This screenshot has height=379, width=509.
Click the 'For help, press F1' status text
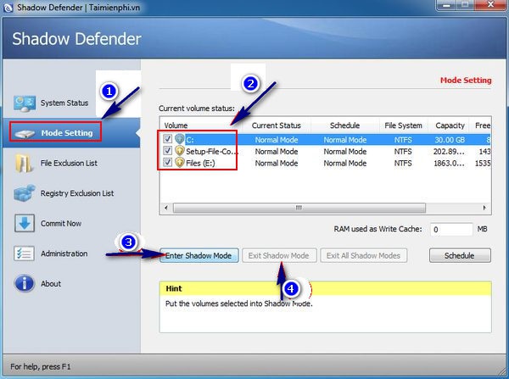tap(41, 366)
